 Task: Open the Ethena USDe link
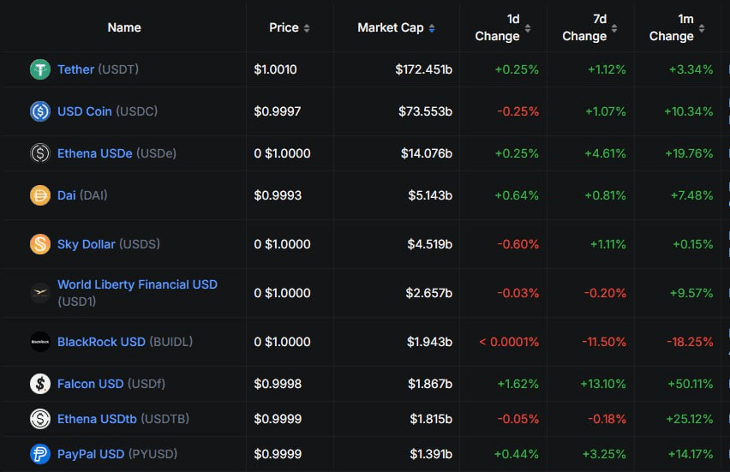click(94, 153)
